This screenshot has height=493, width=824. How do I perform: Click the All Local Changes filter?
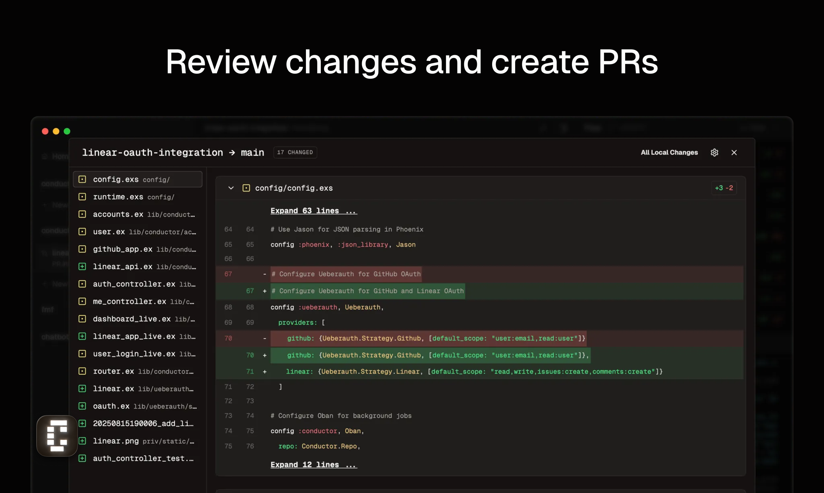pos(669,152)
